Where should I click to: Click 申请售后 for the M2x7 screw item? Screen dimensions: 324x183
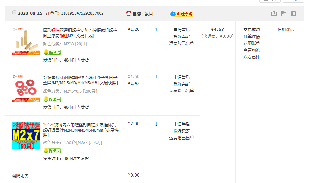(181, 124)
